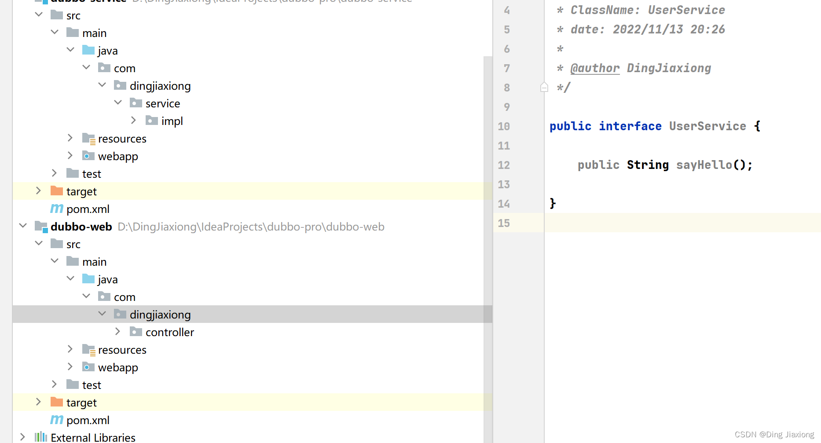This screenshot has width=821, height=443.
Task: Select dubbo-web src folder label
Action: 73,244
